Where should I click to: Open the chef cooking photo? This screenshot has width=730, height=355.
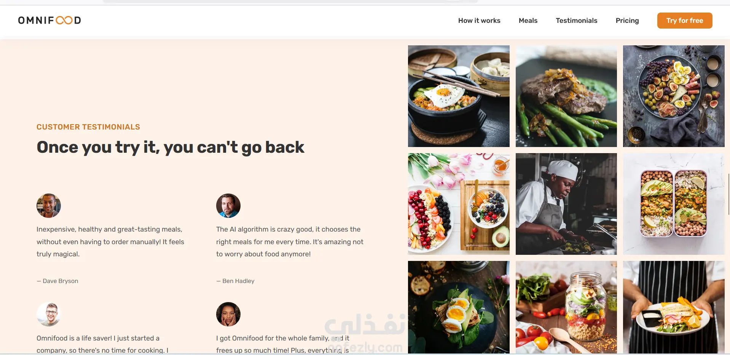[x=566, y=204]
